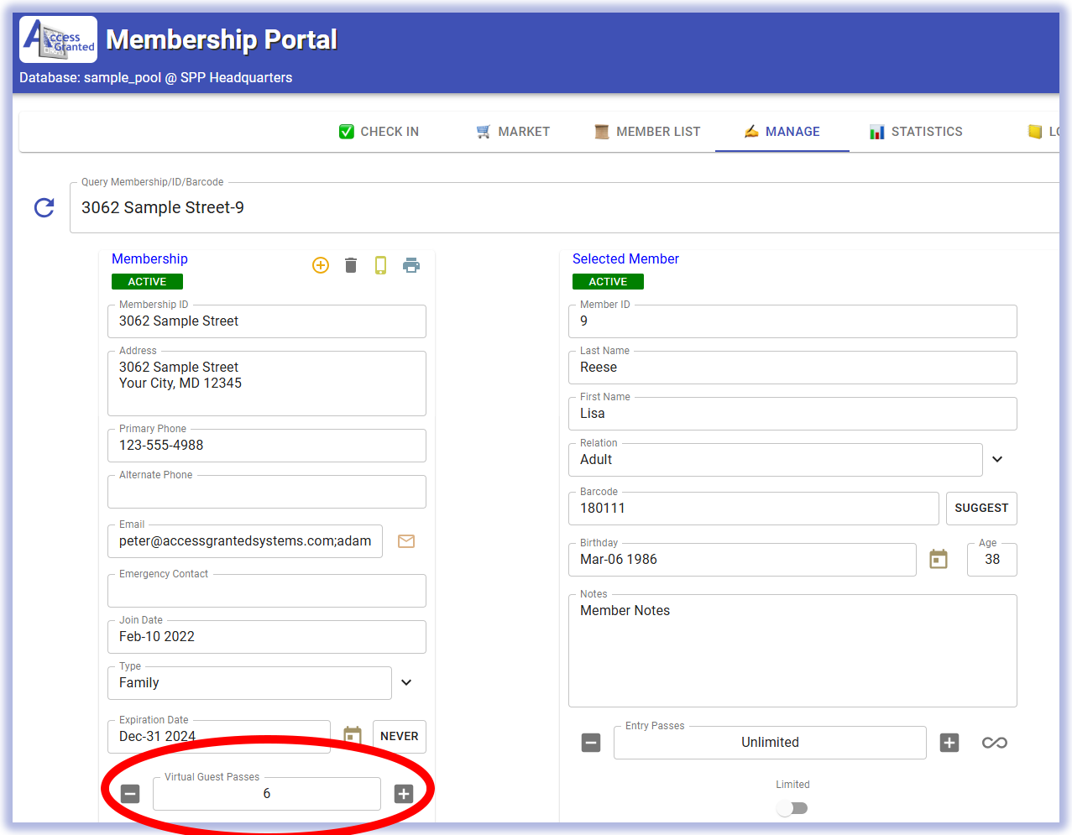The height and width of the screenshot is (835, 1072).
Task: Switch to the CHECK IN tab
Action: (379, 132)
